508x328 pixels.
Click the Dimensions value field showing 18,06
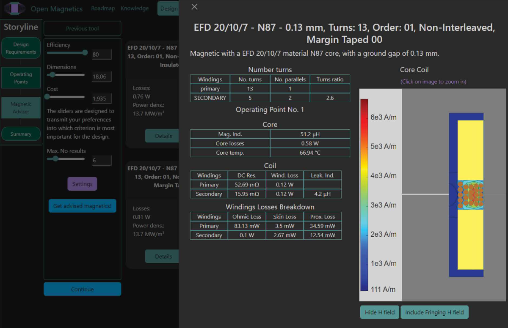(102, 76)
